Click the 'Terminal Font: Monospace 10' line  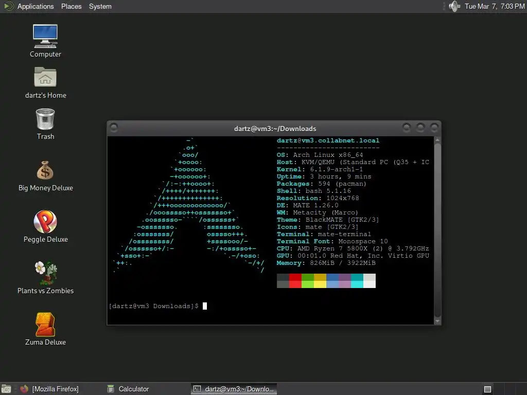click(332, 241)
